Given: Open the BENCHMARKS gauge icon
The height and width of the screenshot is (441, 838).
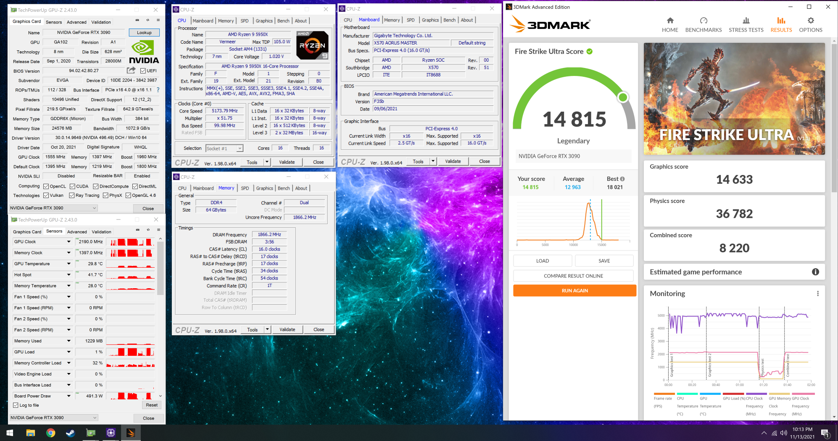Looking at the screenshot, I should (704, 21).
